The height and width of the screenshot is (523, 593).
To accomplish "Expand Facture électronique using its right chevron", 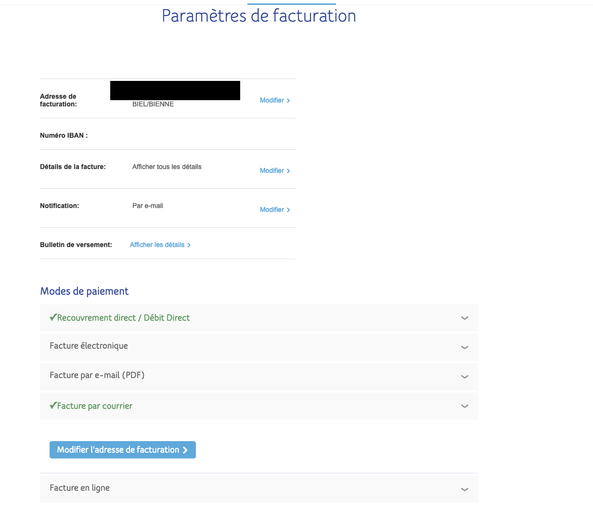I will [464, 347].
